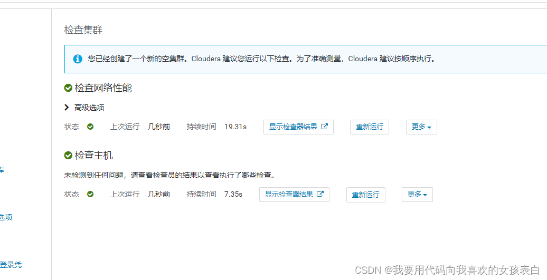Click the 19.31s duration value

(x=235, y=127)
